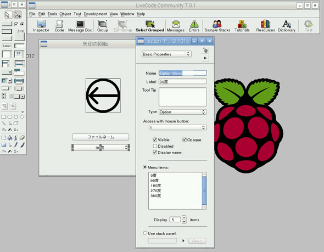Open the Edit menu
This screenshot has width=324, height=252.
(42, 14)
